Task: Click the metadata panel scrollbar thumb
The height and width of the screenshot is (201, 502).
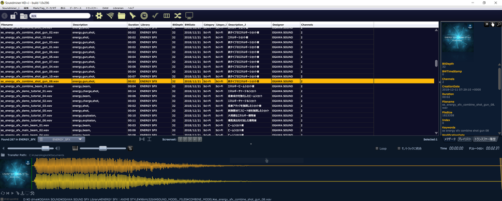Action: (499, 78)
